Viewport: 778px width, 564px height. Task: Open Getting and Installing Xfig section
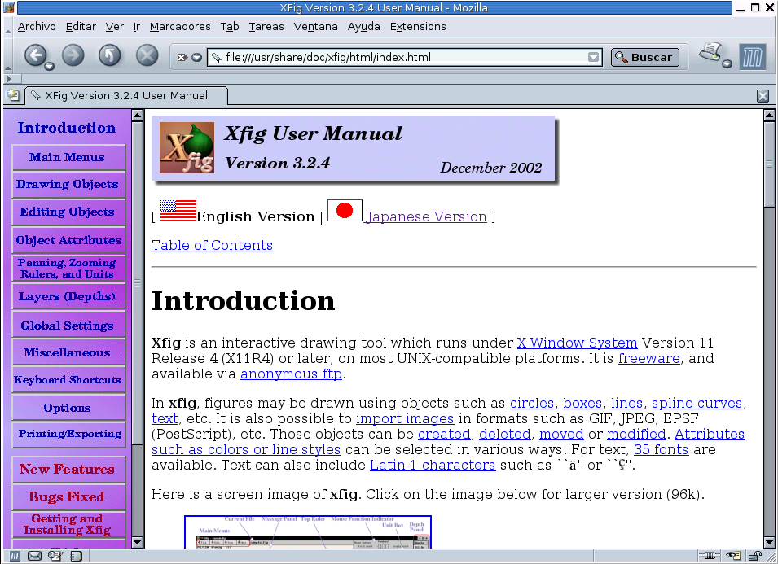click(x=68, y=524)
